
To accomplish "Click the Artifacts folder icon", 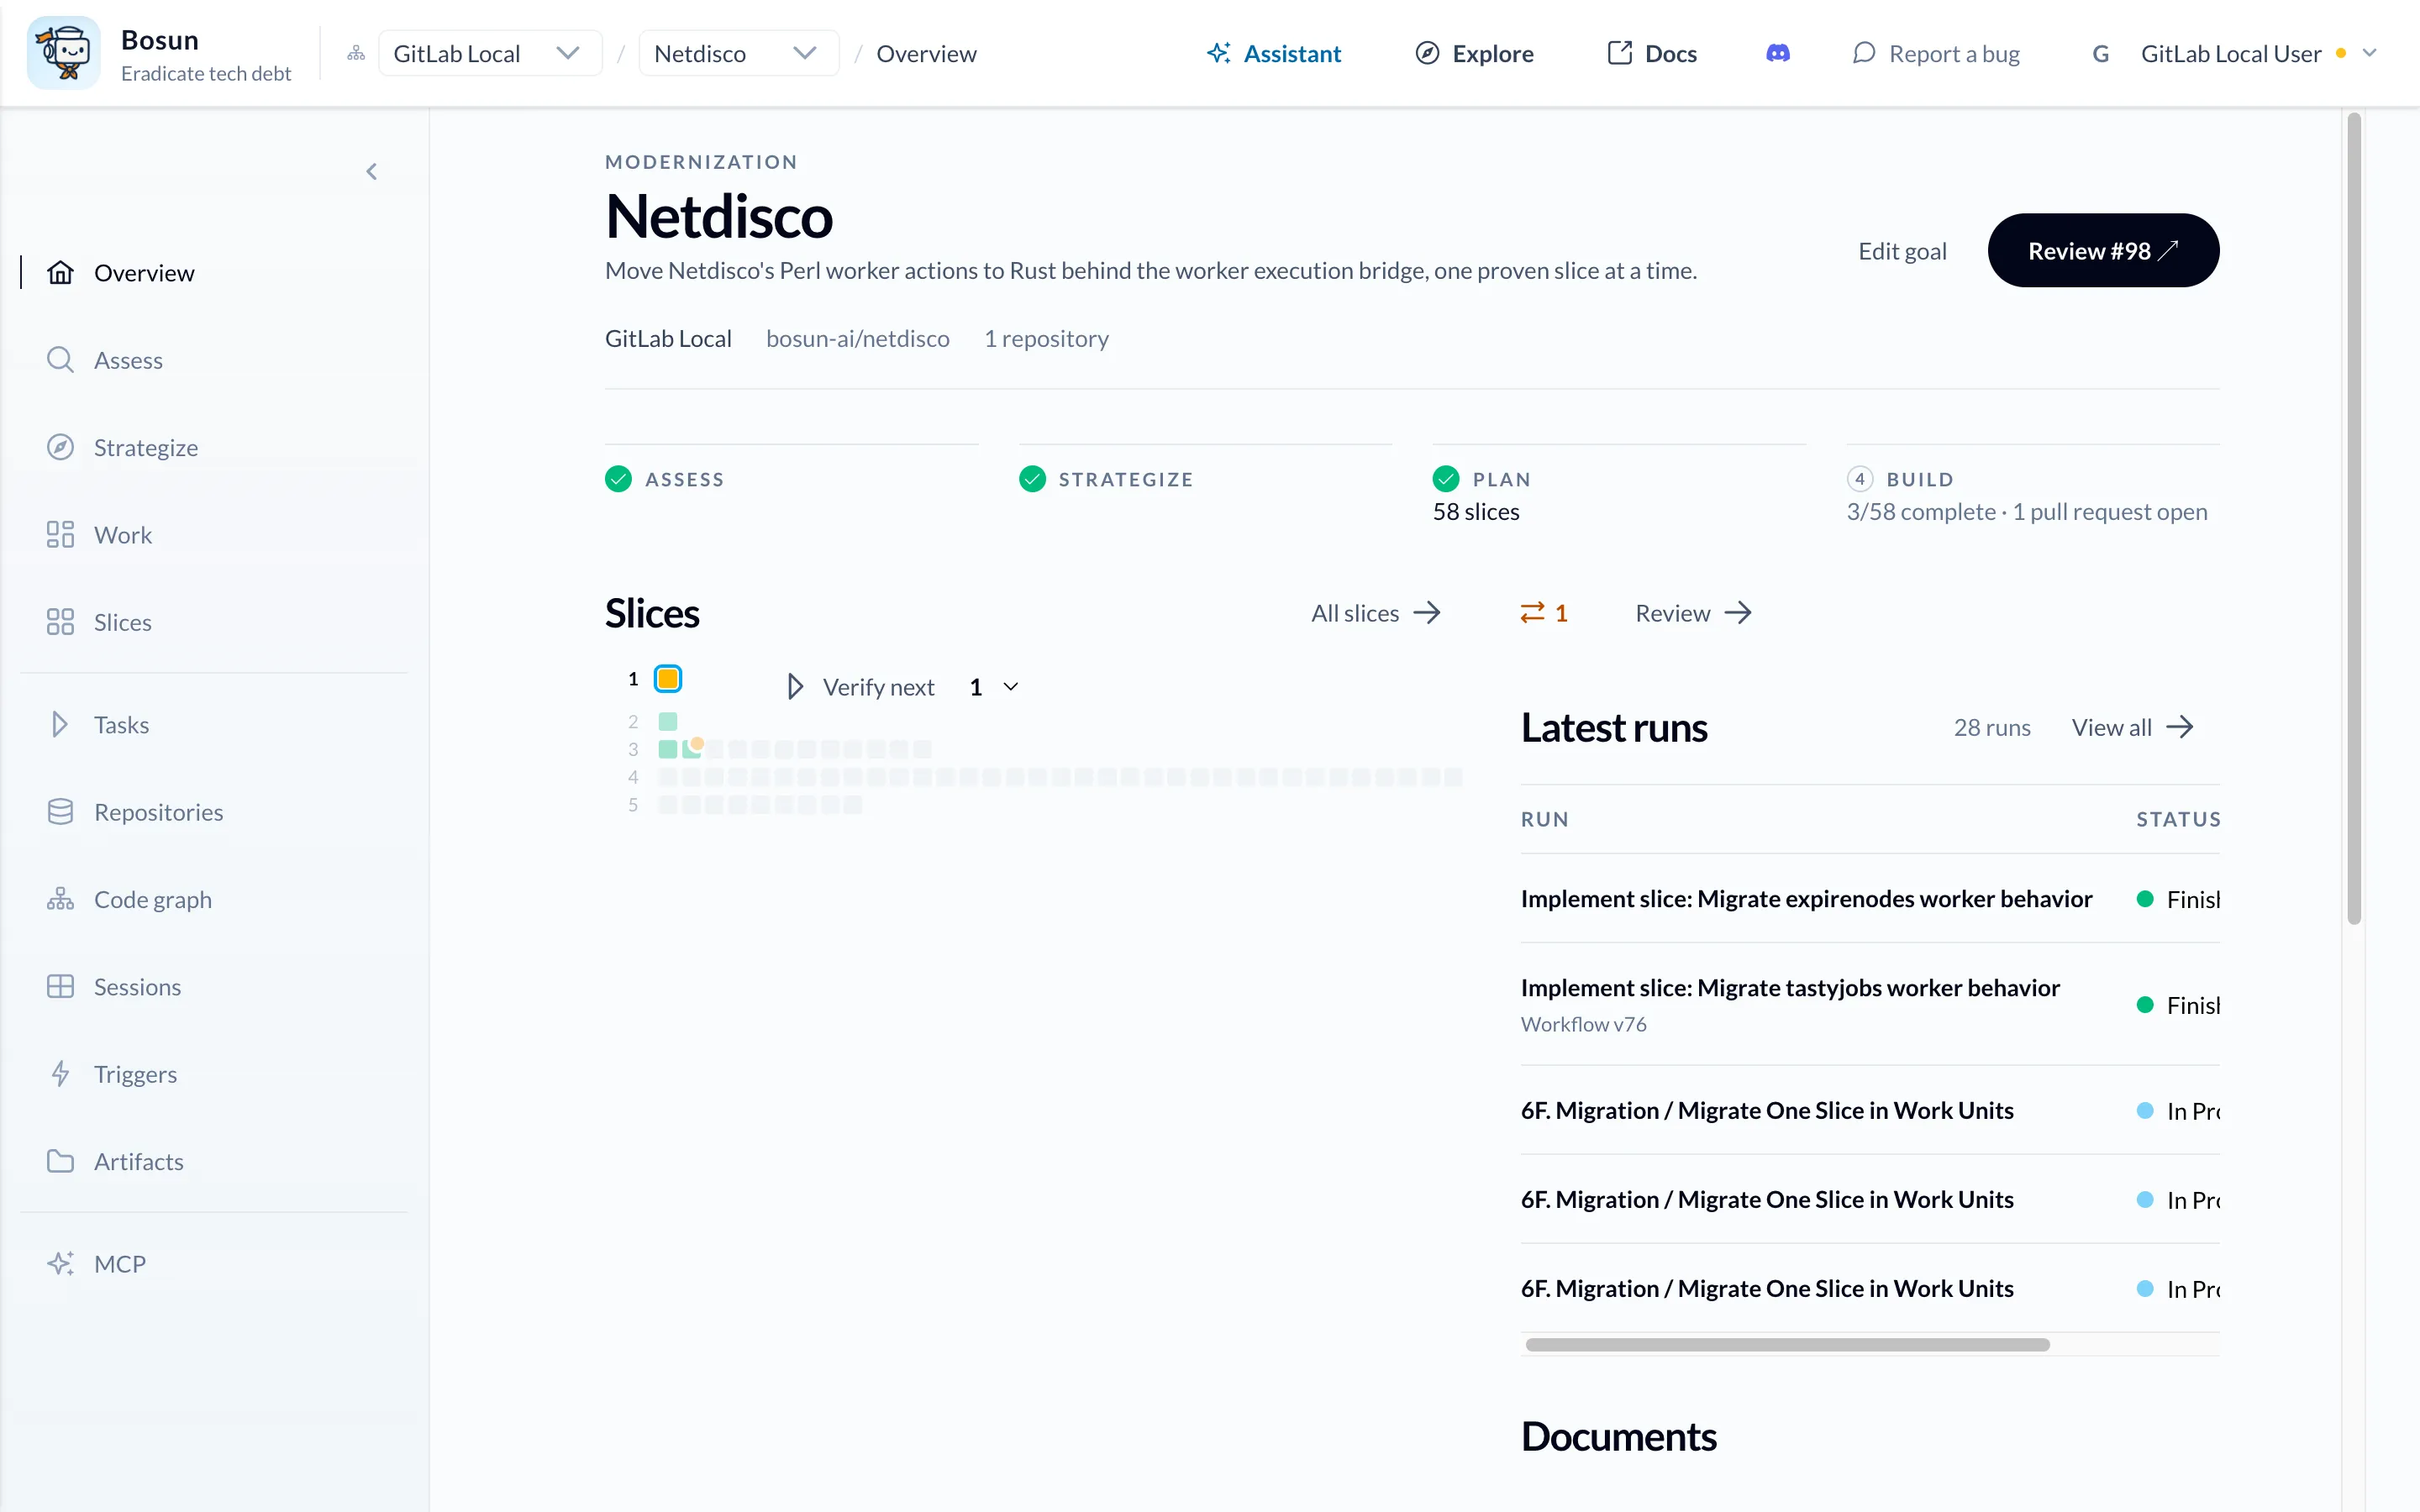I will [60, 1161].
